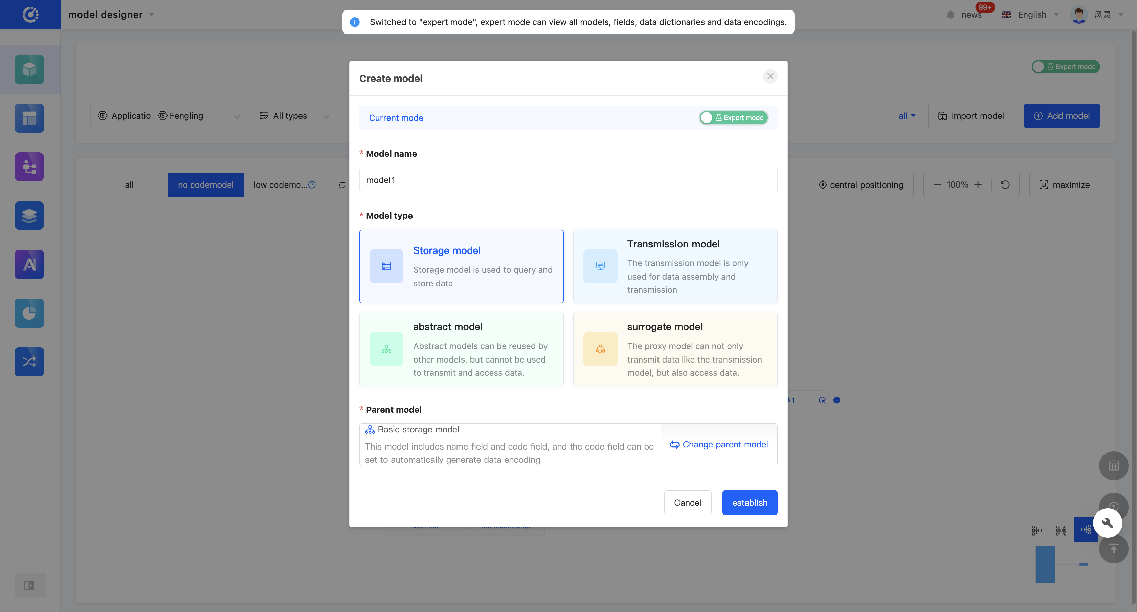Collapse sidebar using bottom-left panel icon

pyautogui.click(x=29, y=585)
